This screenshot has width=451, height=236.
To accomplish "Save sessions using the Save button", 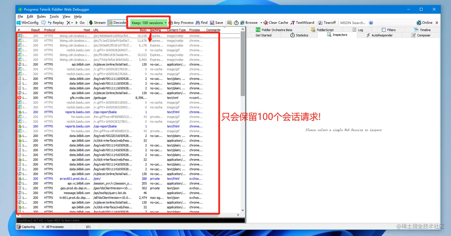I will click(217, 23).
